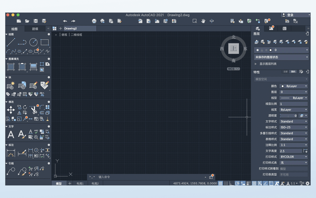Click the Undo arrow
316x198 pixels.
(65, 21)
